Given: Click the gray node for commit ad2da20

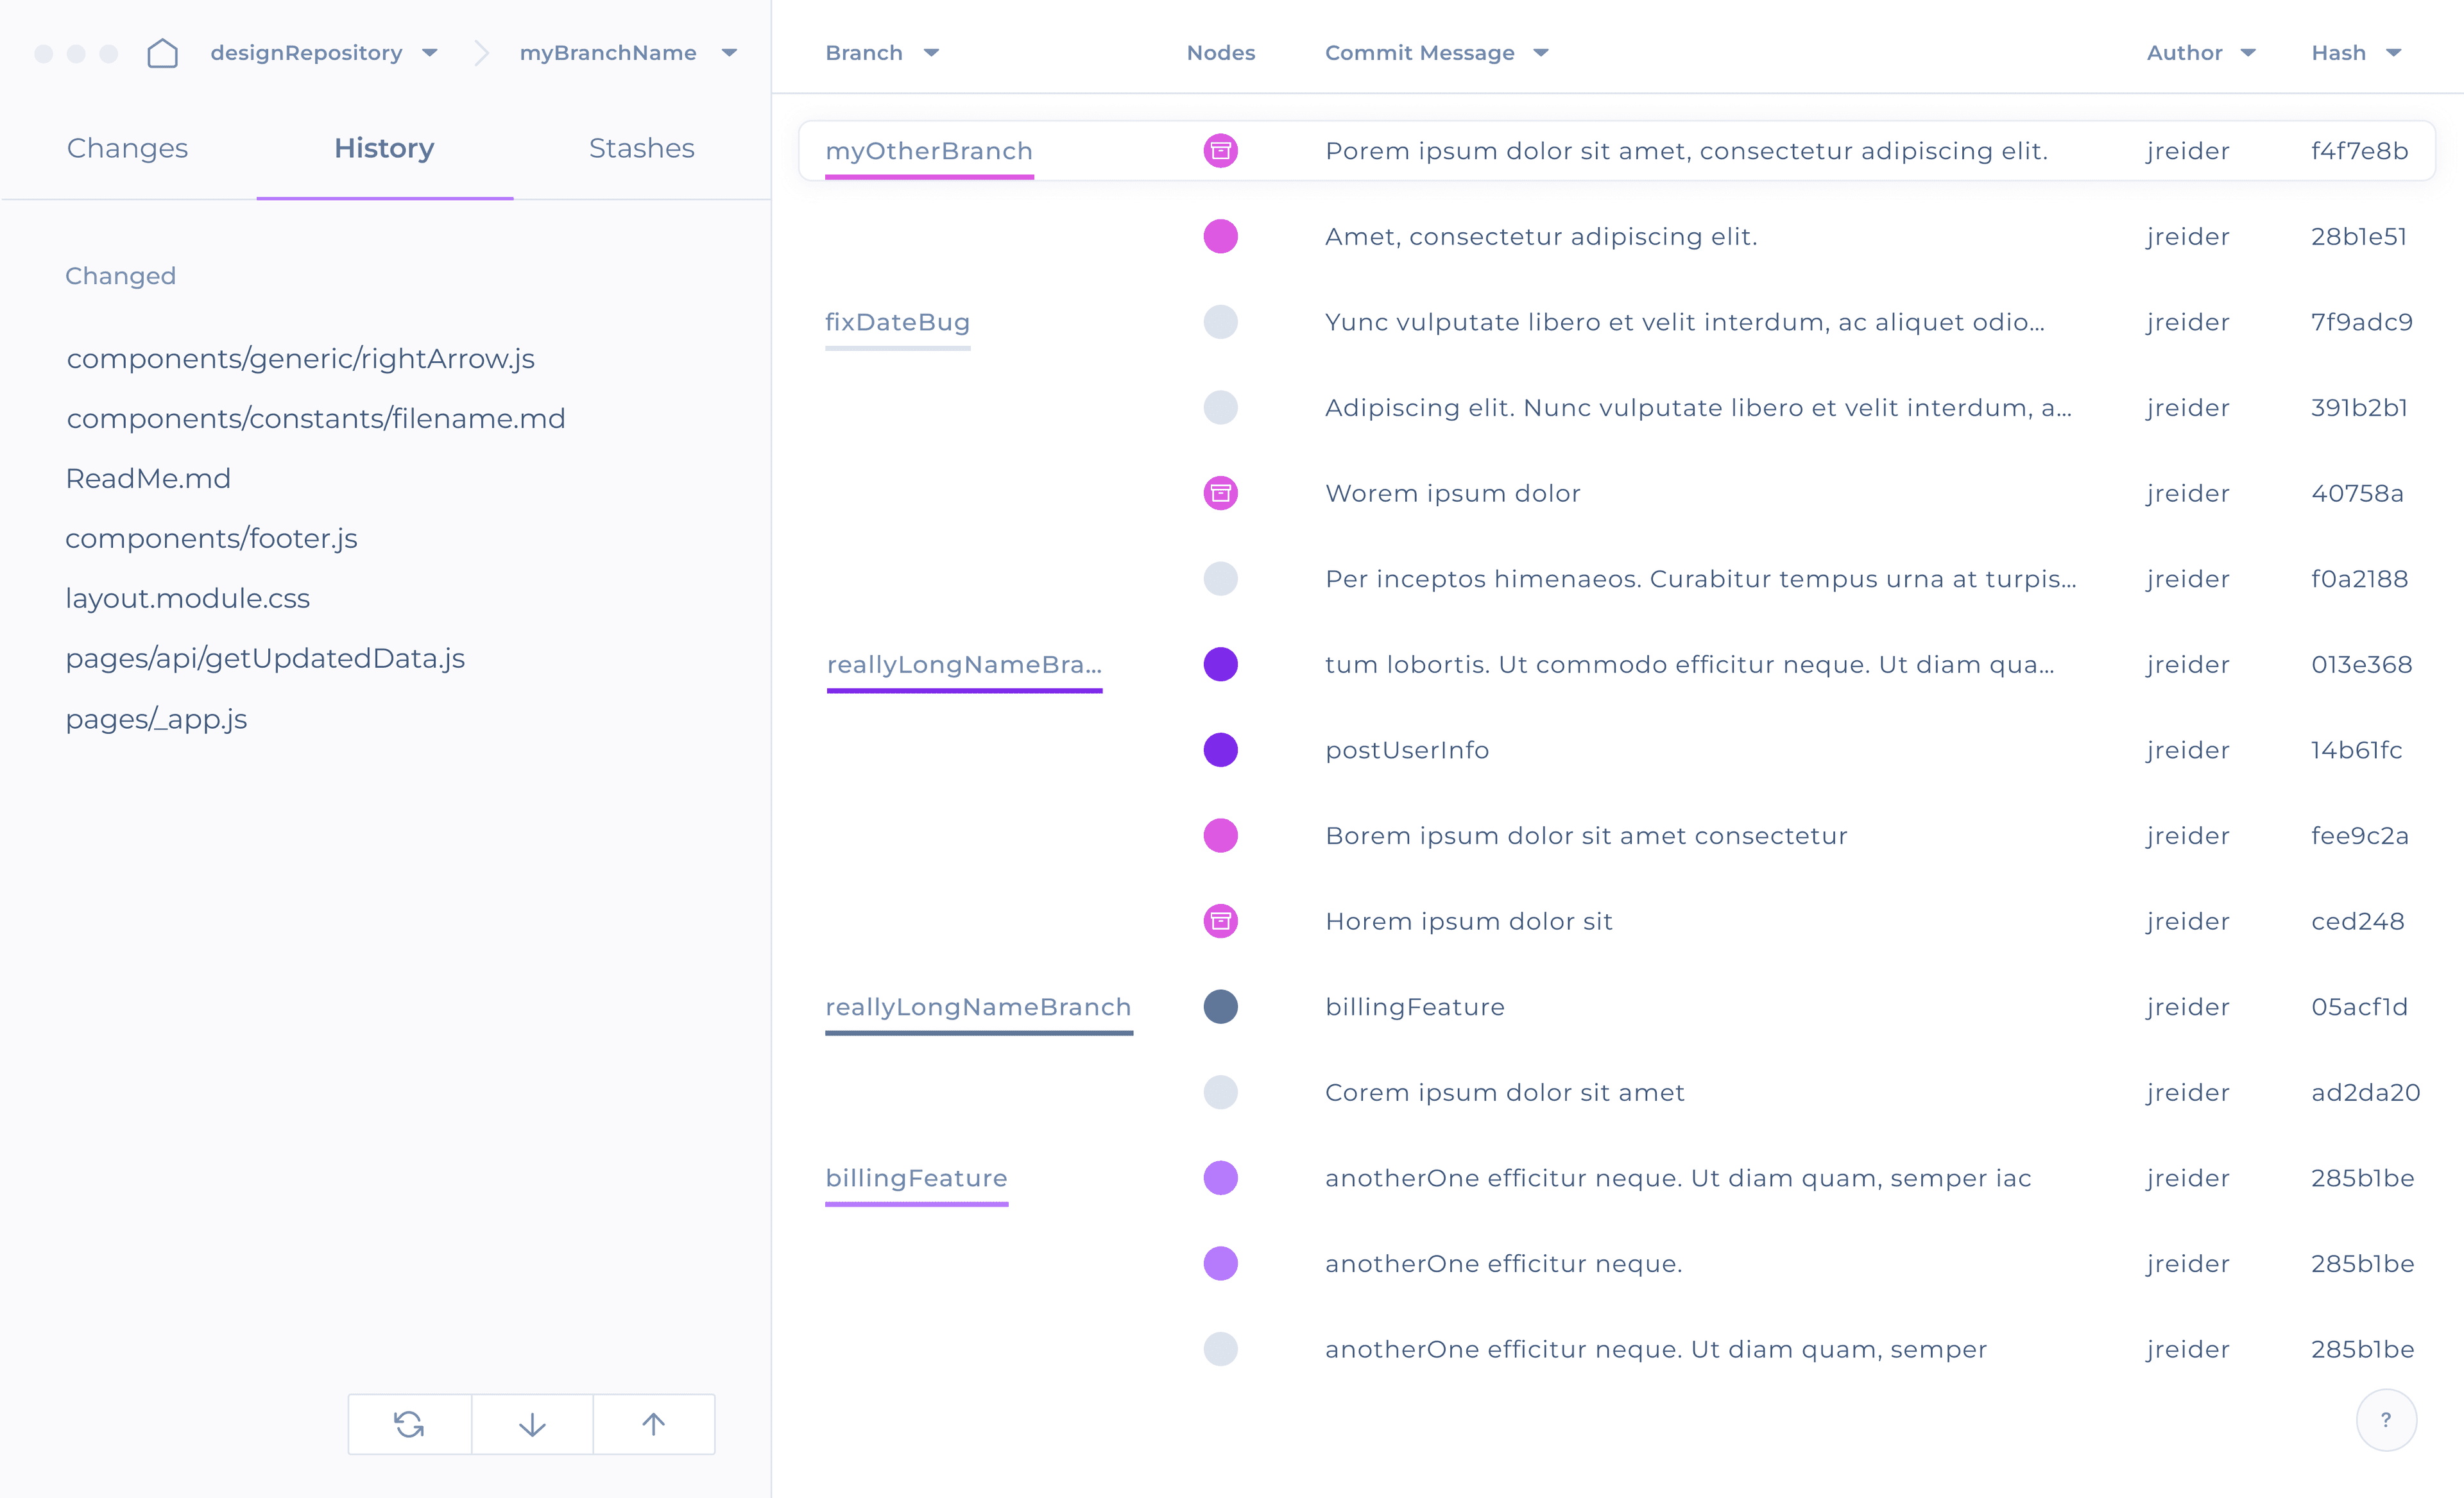Looking at the screenshot, I should [1220, 1092].
